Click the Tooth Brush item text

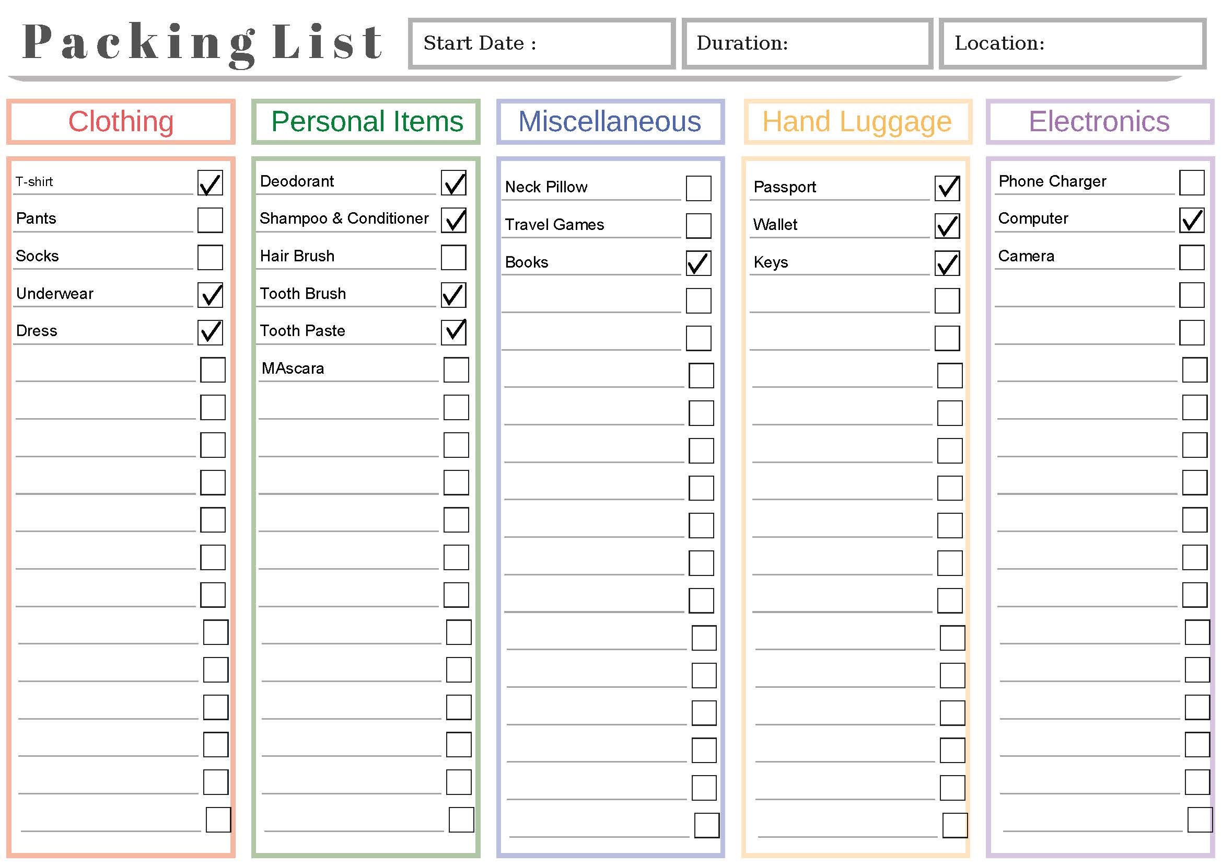point(303,294)
